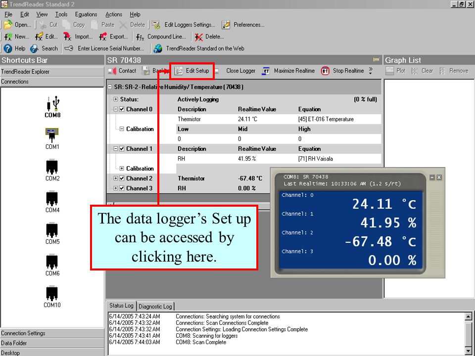Switch to the Diagnostic Log tab
Screen dimensions: 475x356
click(x=155, y=307)
